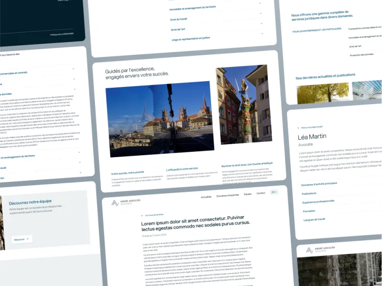The height and width of the screenshot is (286, 382).
Task: Collapse the open "données" accordion chevron in the left card
Action: pyautogui.click(x=74, y=89)
